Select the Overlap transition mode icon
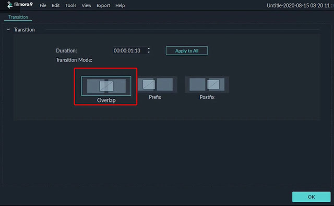This screenshot has width=334, height=206. [106, 86]
